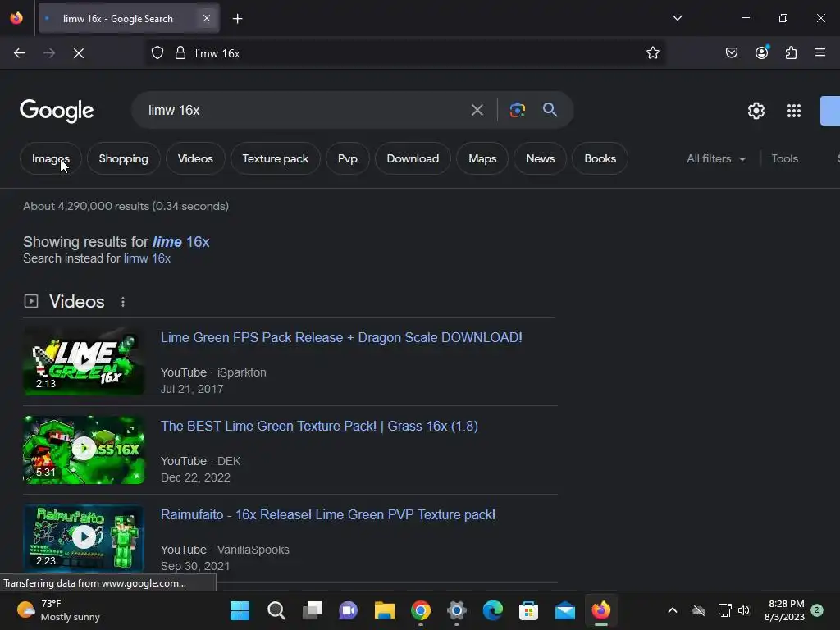Go back to the previous page
Image resolution: width=840 pixels, height=630 pixels.
click(20, 53)
